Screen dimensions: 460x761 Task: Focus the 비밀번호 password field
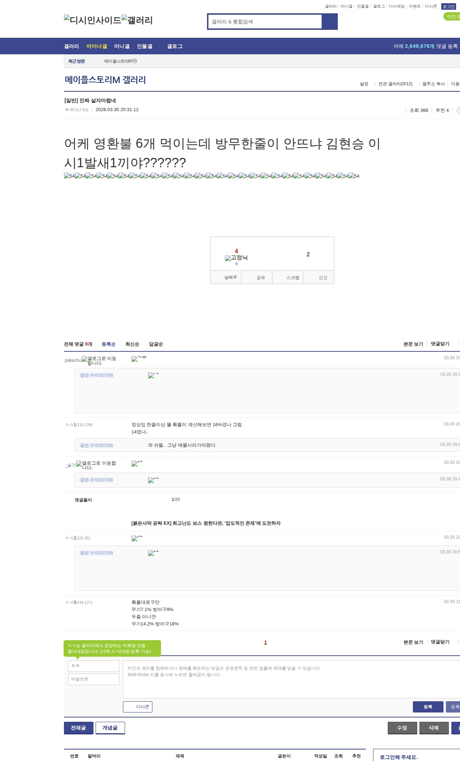click(x=94, y=679)
